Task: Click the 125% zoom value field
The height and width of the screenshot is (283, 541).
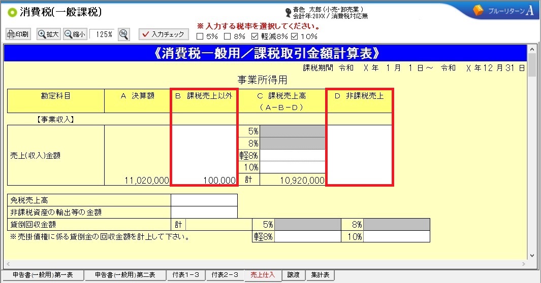Action: tap(102, 34)
